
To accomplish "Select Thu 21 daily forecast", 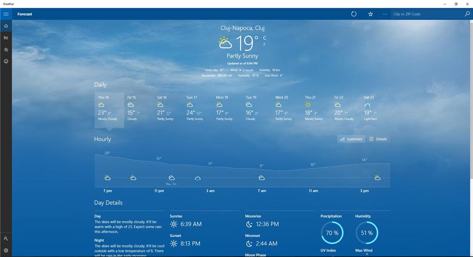I will pos(316,110).
